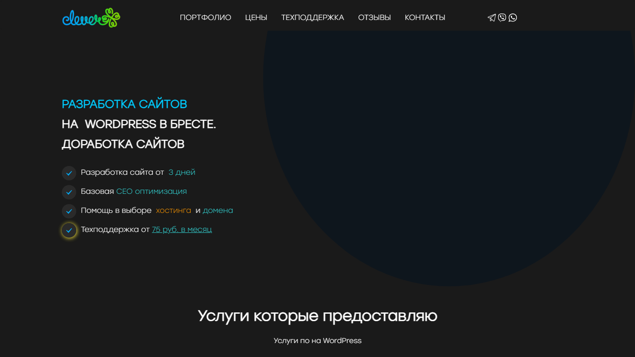Click the '3 дней' highlighted text

click(182, 172)
